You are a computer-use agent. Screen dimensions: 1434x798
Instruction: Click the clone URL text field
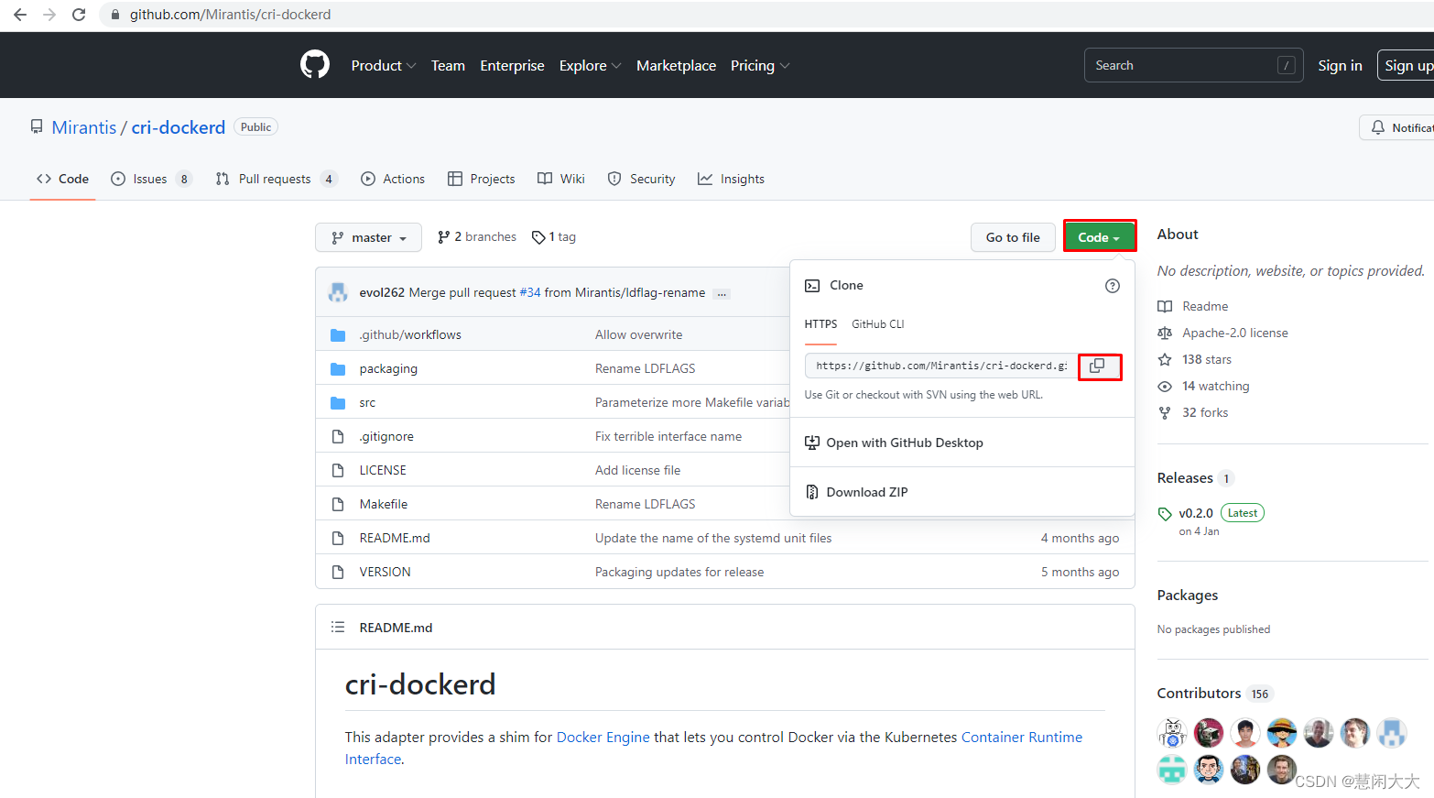[940, 366]
